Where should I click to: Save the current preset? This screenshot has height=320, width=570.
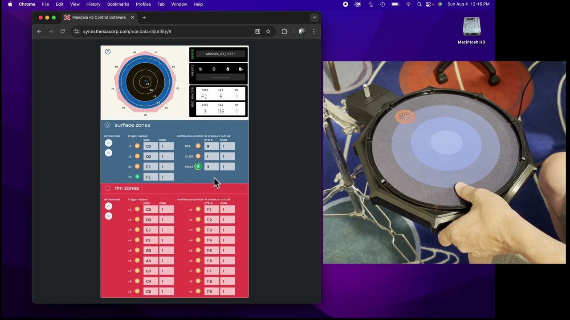[200, 69]
